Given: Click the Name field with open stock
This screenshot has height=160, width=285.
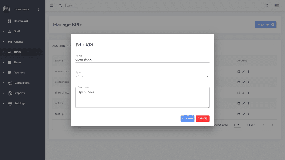Looking at the screenshot, I should tap(142, 60).
